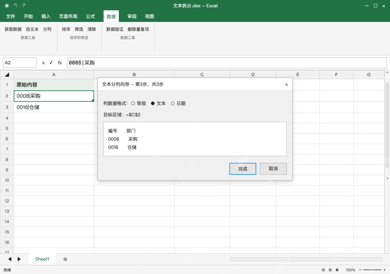The image size is (390, 274).
Task: Click the 分列 ribbon command
Action: tap(47, 29)
